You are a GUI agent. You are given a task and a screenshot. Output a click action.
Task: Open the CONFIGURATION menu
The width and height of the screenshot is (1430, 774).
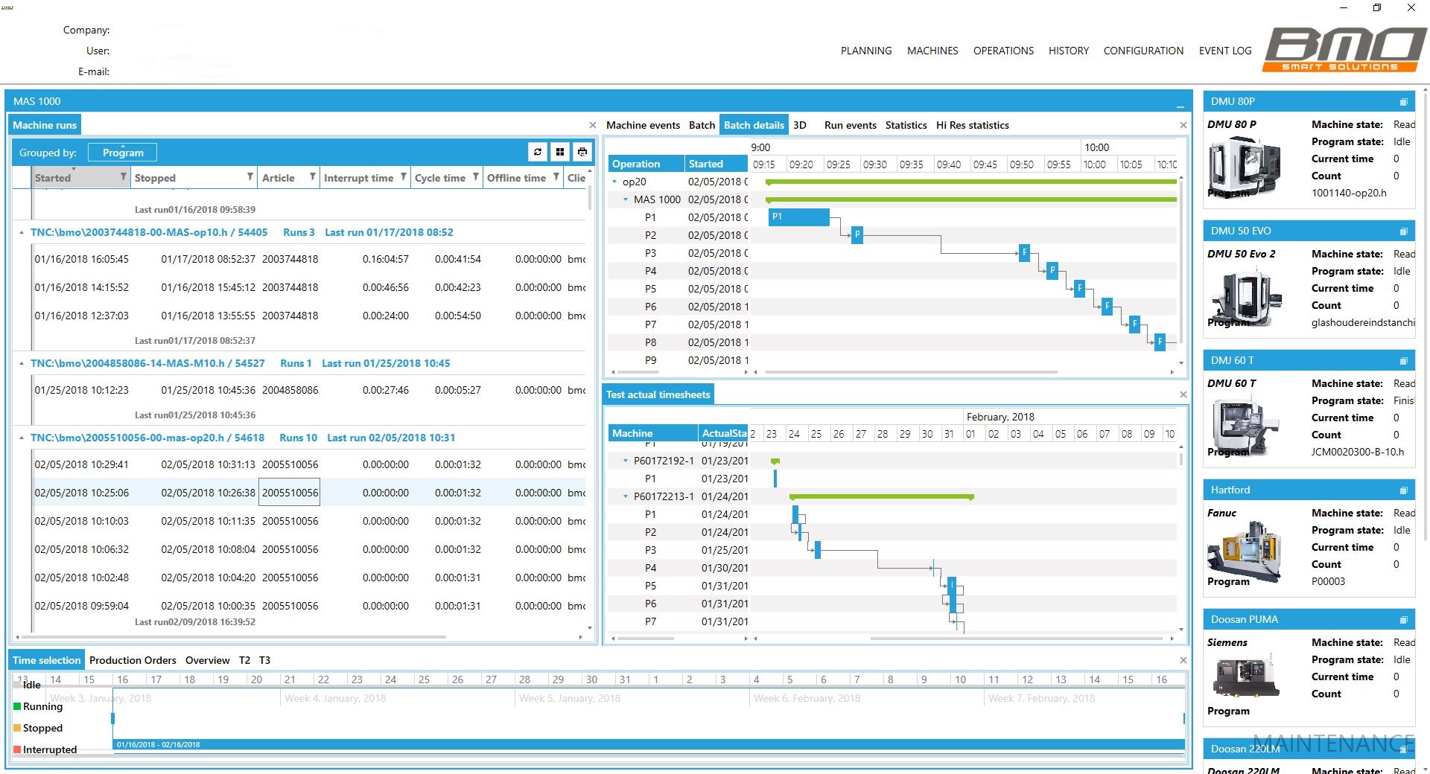point(1143,51)
